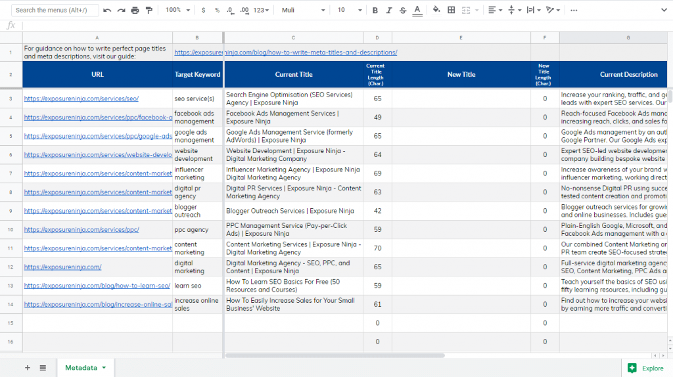Add a new sheet with plus icon
673x377 pixels.
(x=28, y=368)
